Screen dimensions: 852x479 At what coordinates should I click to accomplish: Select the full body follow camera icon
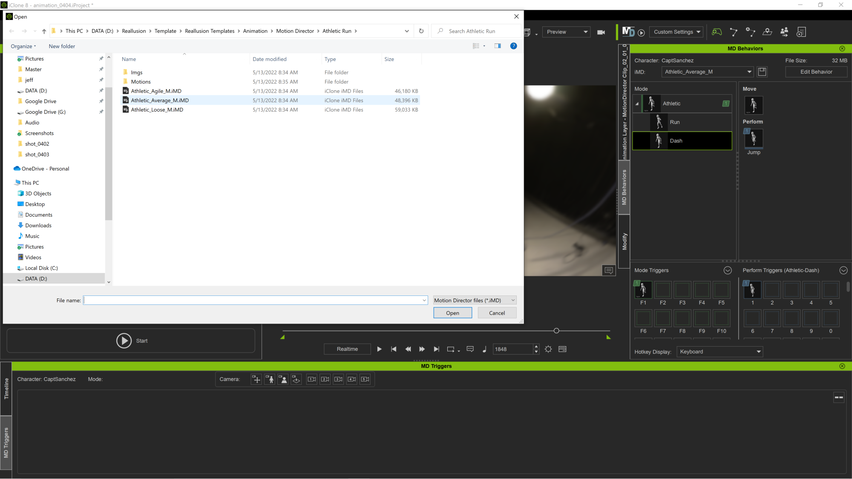(270, 379)
